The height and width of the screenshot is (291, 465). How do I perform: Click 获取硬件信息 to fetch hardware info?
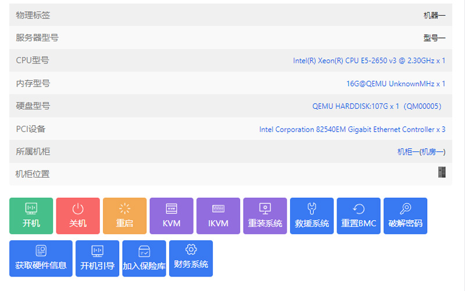coord(41,258)
